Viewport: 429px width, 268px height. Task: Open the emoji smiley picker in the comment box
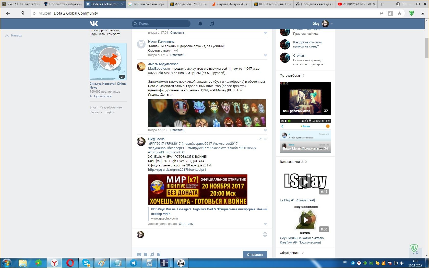(x=265, y=234)
